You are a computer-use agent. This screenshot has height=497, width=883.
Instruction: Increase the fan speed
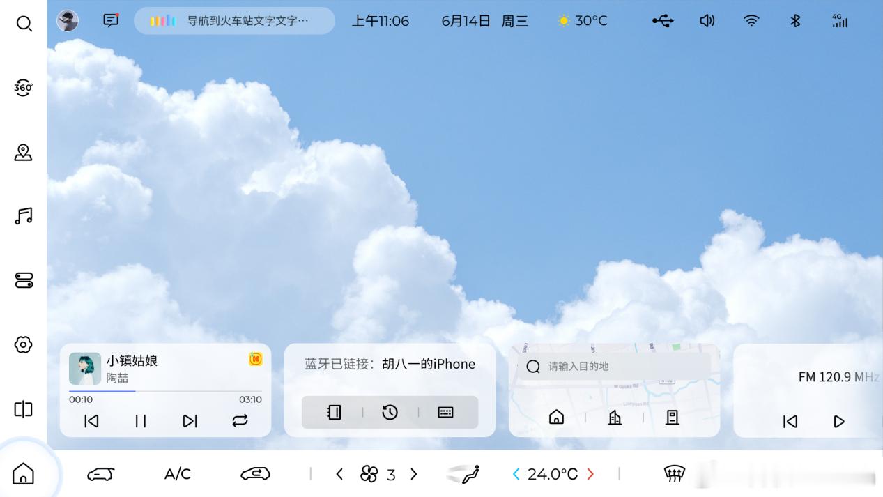414,474
